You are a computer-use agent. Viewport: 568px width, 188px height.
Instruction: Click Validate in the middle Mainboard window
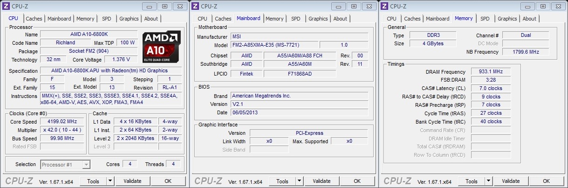click(322, 181)
